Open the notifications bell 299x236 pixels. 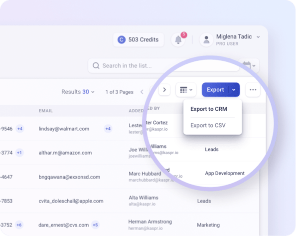(178, 39)
